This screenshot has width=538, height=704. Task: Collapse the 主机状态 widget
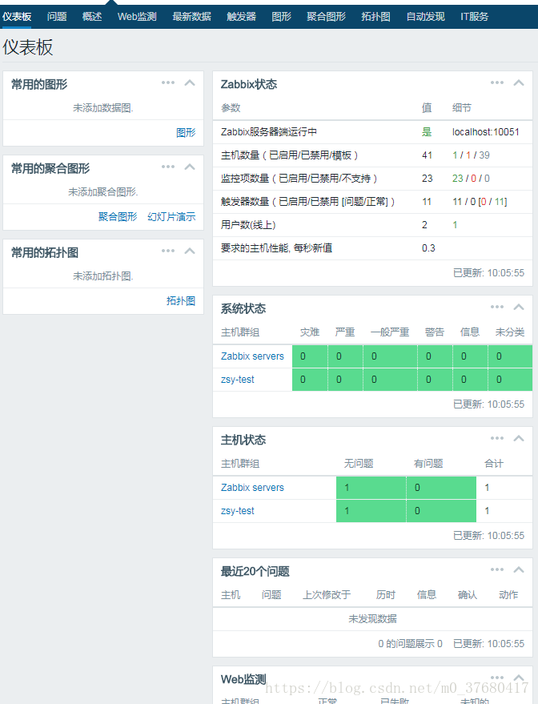pos(519,438)
